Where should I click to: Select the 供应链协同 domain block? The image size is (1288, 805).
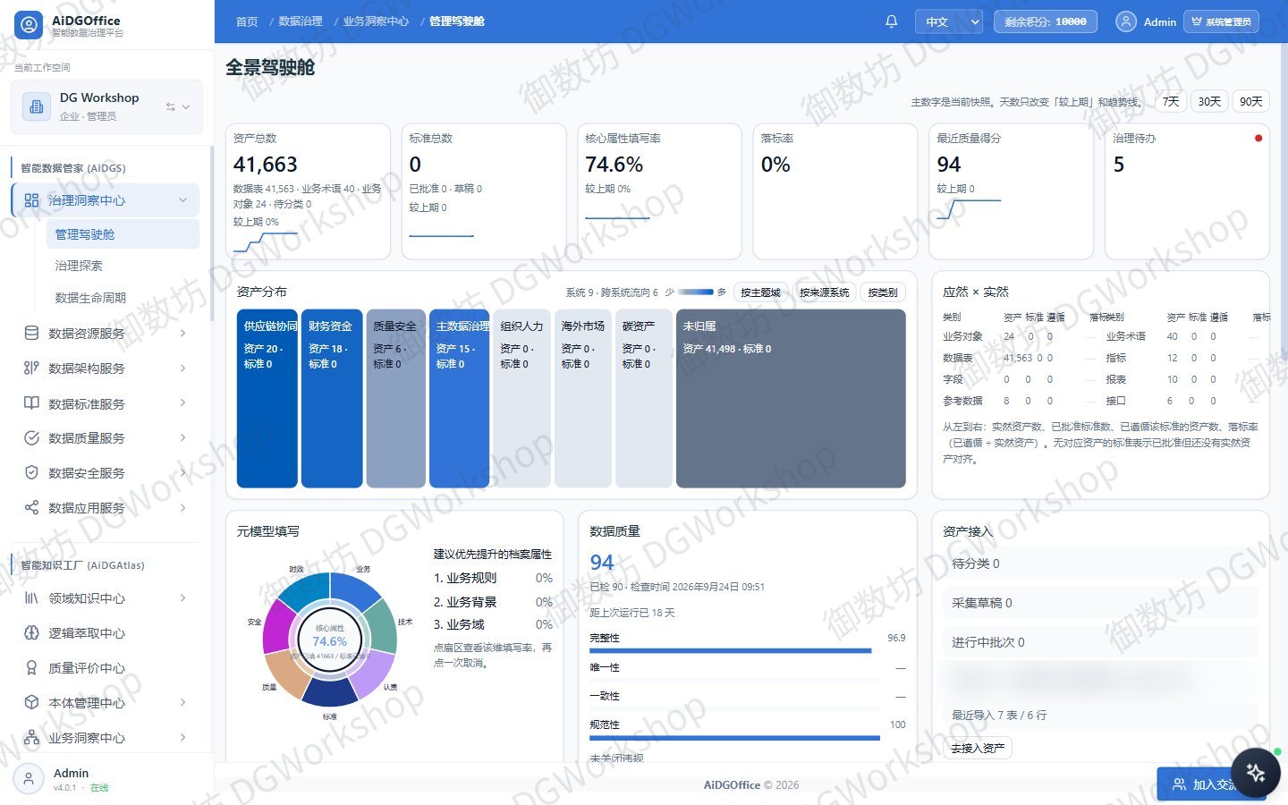(267, 398)
